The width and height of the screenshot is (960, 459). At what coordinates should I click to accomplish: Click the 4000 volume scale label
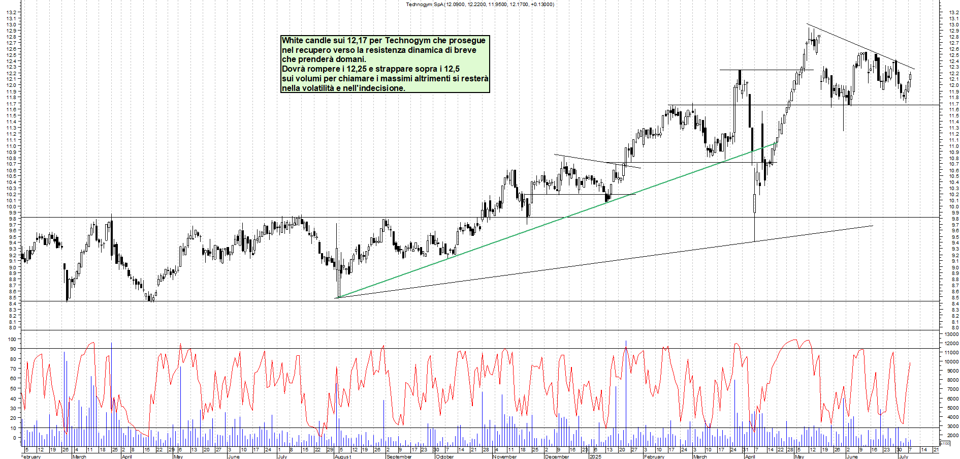(x=952, y=417)
